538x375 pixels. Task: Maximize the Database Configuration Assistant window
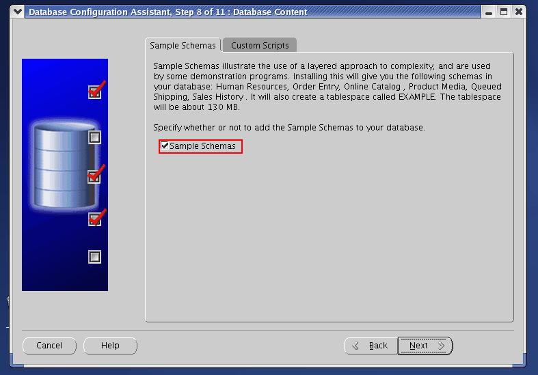click(x=503, y=12)
